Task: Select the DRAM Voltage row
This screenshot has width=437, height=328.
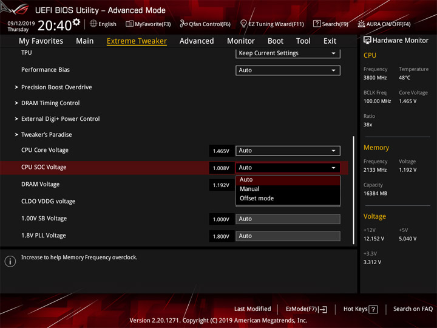Action: [174, 185]
